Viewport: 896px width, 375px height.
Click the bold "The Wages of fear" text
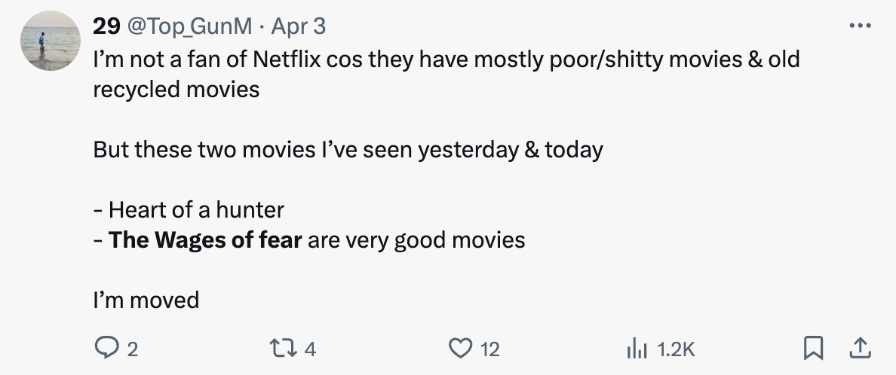(206, 240)
